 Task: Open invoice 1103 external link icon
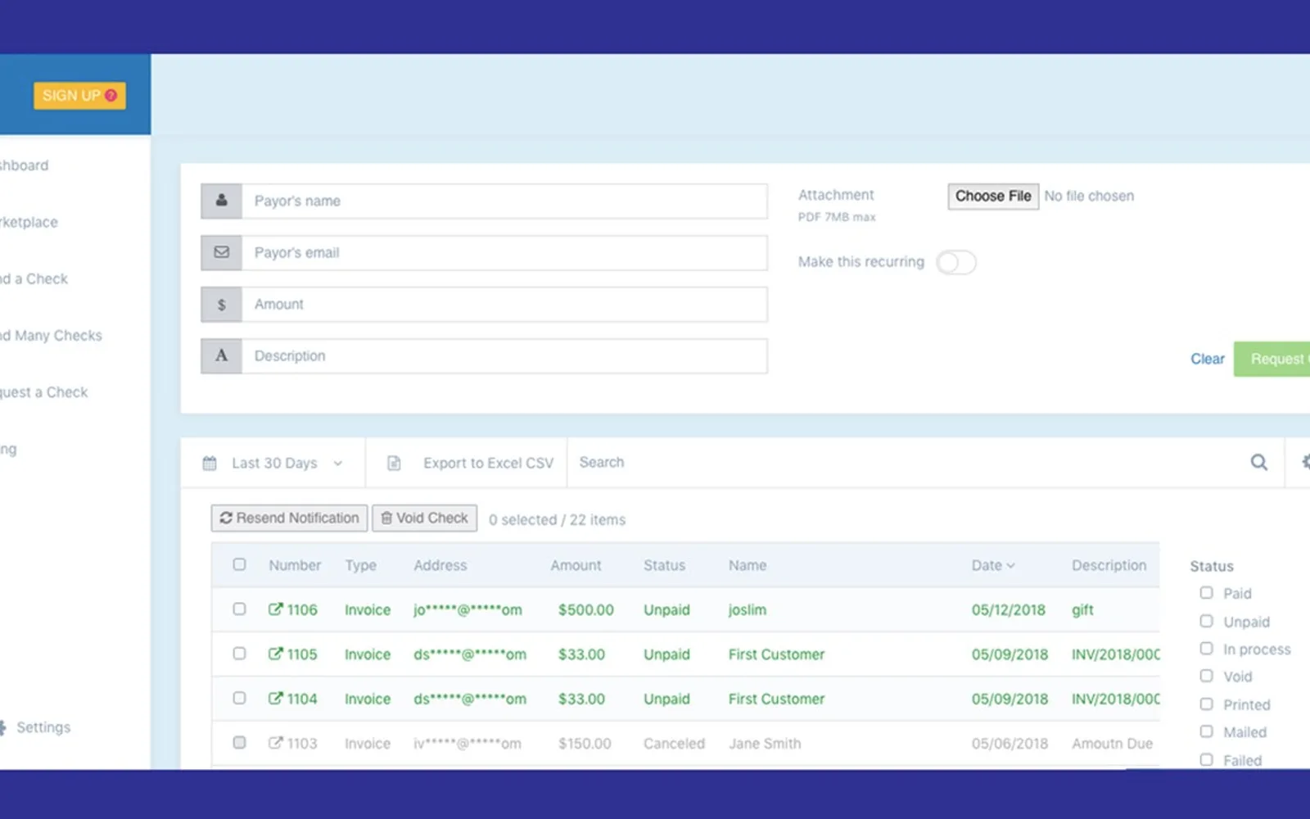click(276, 743)
